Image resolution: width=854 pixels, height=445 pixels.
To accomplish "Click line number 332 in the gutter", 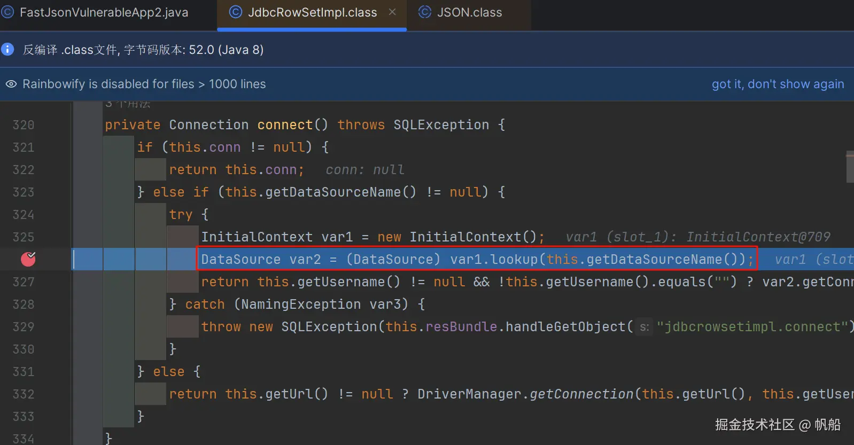I will (23, 394).
